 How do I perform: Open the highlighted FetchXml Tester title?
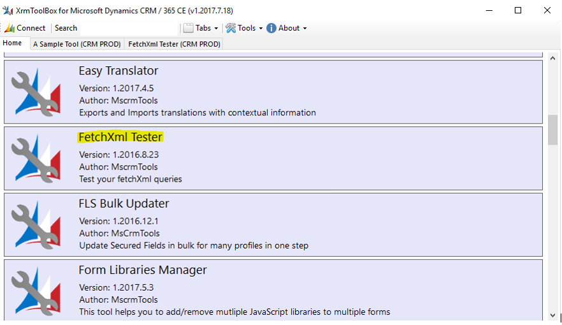pos(120,137)
